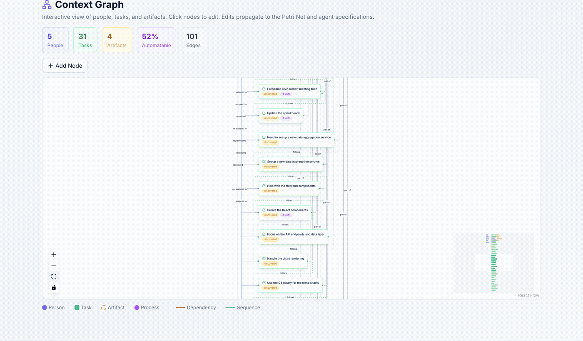This screenshot has height=341, width=583.
Task: Toggle the interactivity lock control
Action: coord(53,287)
